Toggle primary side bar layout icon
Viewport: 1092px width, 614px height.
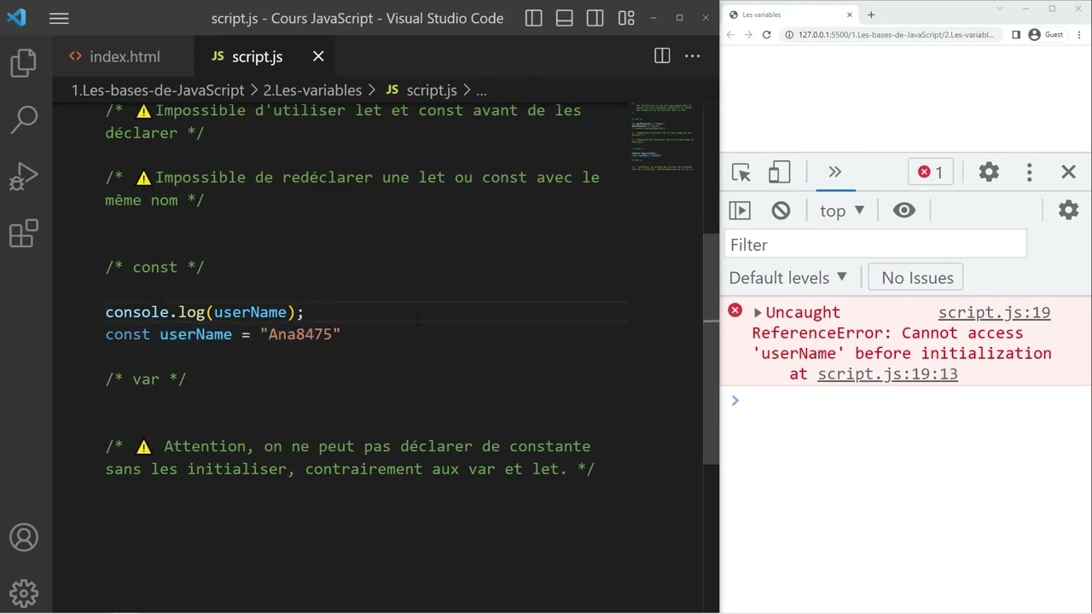534,18
